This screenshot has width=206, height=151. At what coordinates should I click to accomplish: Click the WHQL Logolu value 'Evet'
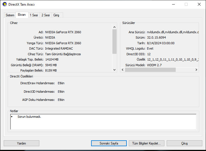click(x=150, y=48)
